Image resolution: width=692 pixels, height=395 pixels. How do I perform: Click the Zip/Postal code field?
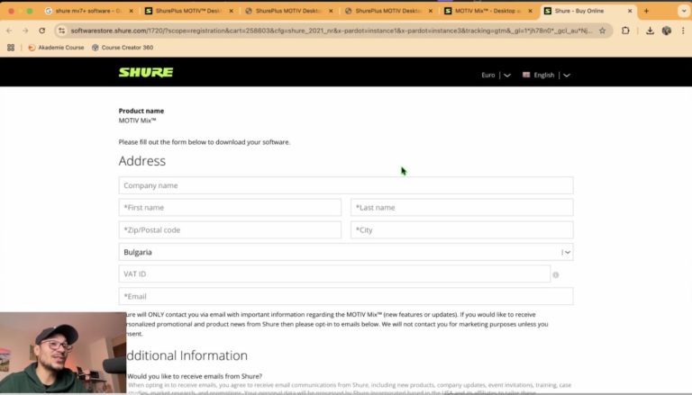[x=230, y=230]
